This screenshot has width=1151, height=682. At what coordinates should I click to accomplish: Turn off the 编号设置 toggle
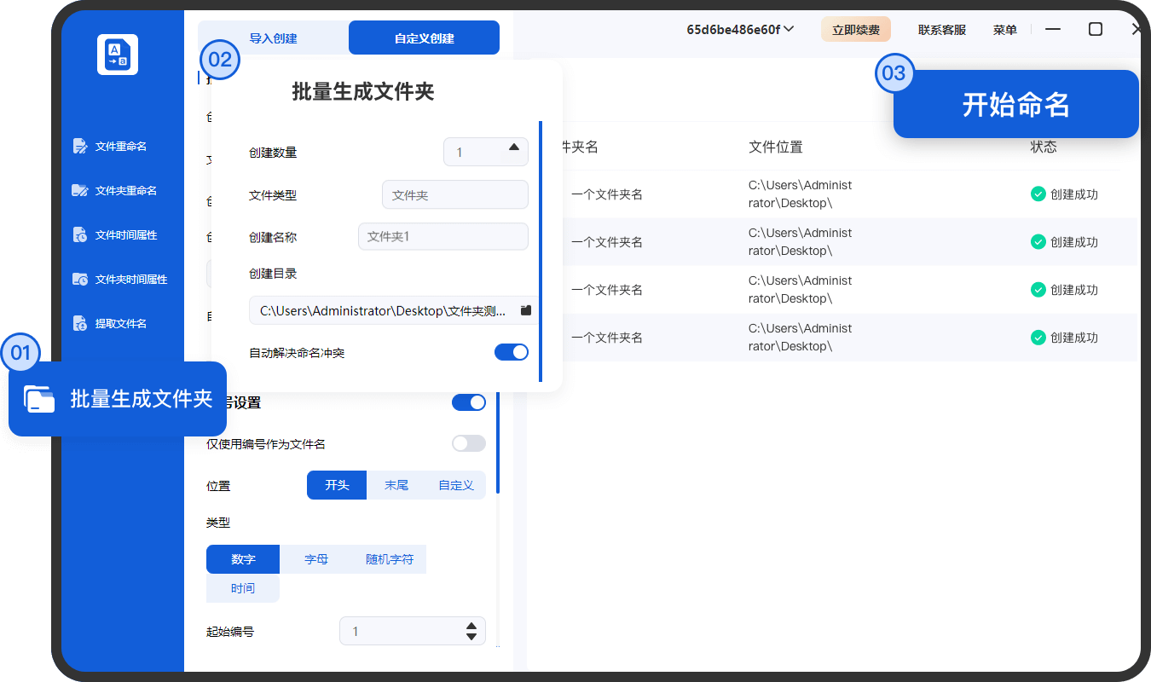[x=469, y=402]
